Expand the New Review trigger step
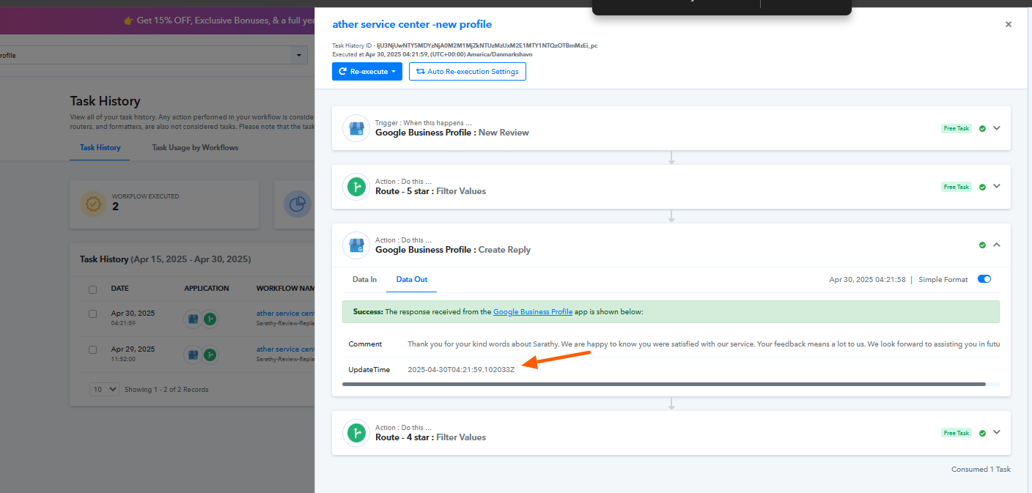1032x493 pixels. [996, 128]
